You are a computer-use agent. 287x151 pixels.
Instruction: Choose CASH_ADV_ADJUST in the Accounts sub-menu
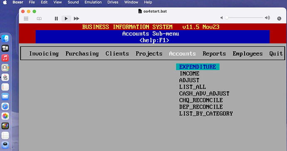tap(204, 94)
